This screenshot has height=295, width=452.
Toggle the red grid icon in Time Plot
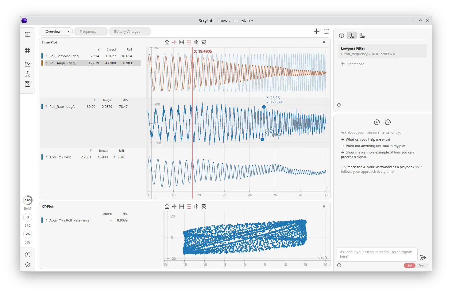point(189,42)
